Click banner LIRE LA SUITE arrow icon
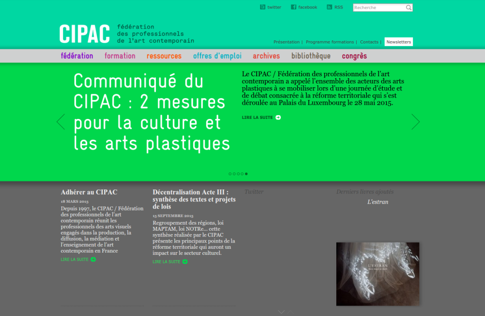Image resolution: width=485 pixels, height=316 pixels. coord(278,117)
